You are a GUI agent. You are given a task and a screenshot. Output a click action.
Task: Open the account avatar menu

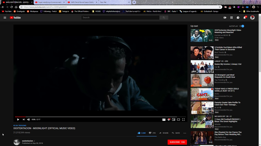pos(252,17)
